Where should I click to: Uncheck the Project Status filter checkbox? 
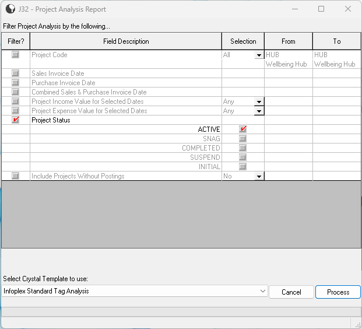[15, 120]
